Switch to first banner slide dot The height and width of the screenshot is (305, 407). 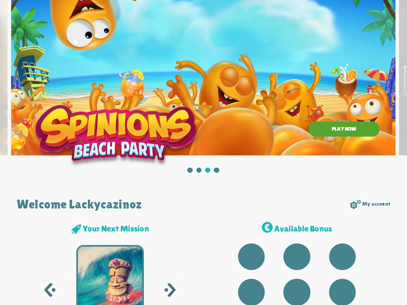190,170
